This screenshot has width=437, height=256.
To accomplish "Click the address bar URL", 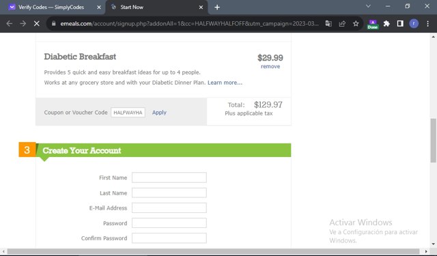I will [x=189, y=24].
